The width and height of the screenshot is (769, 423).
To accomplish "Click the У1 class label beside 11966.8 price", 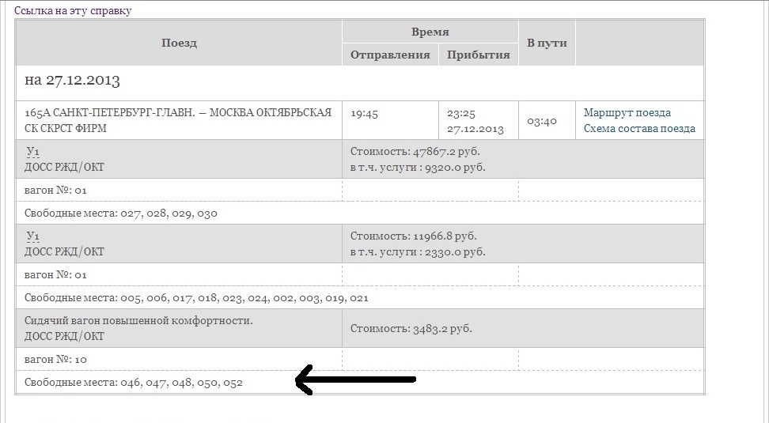I will pos(33,236).
